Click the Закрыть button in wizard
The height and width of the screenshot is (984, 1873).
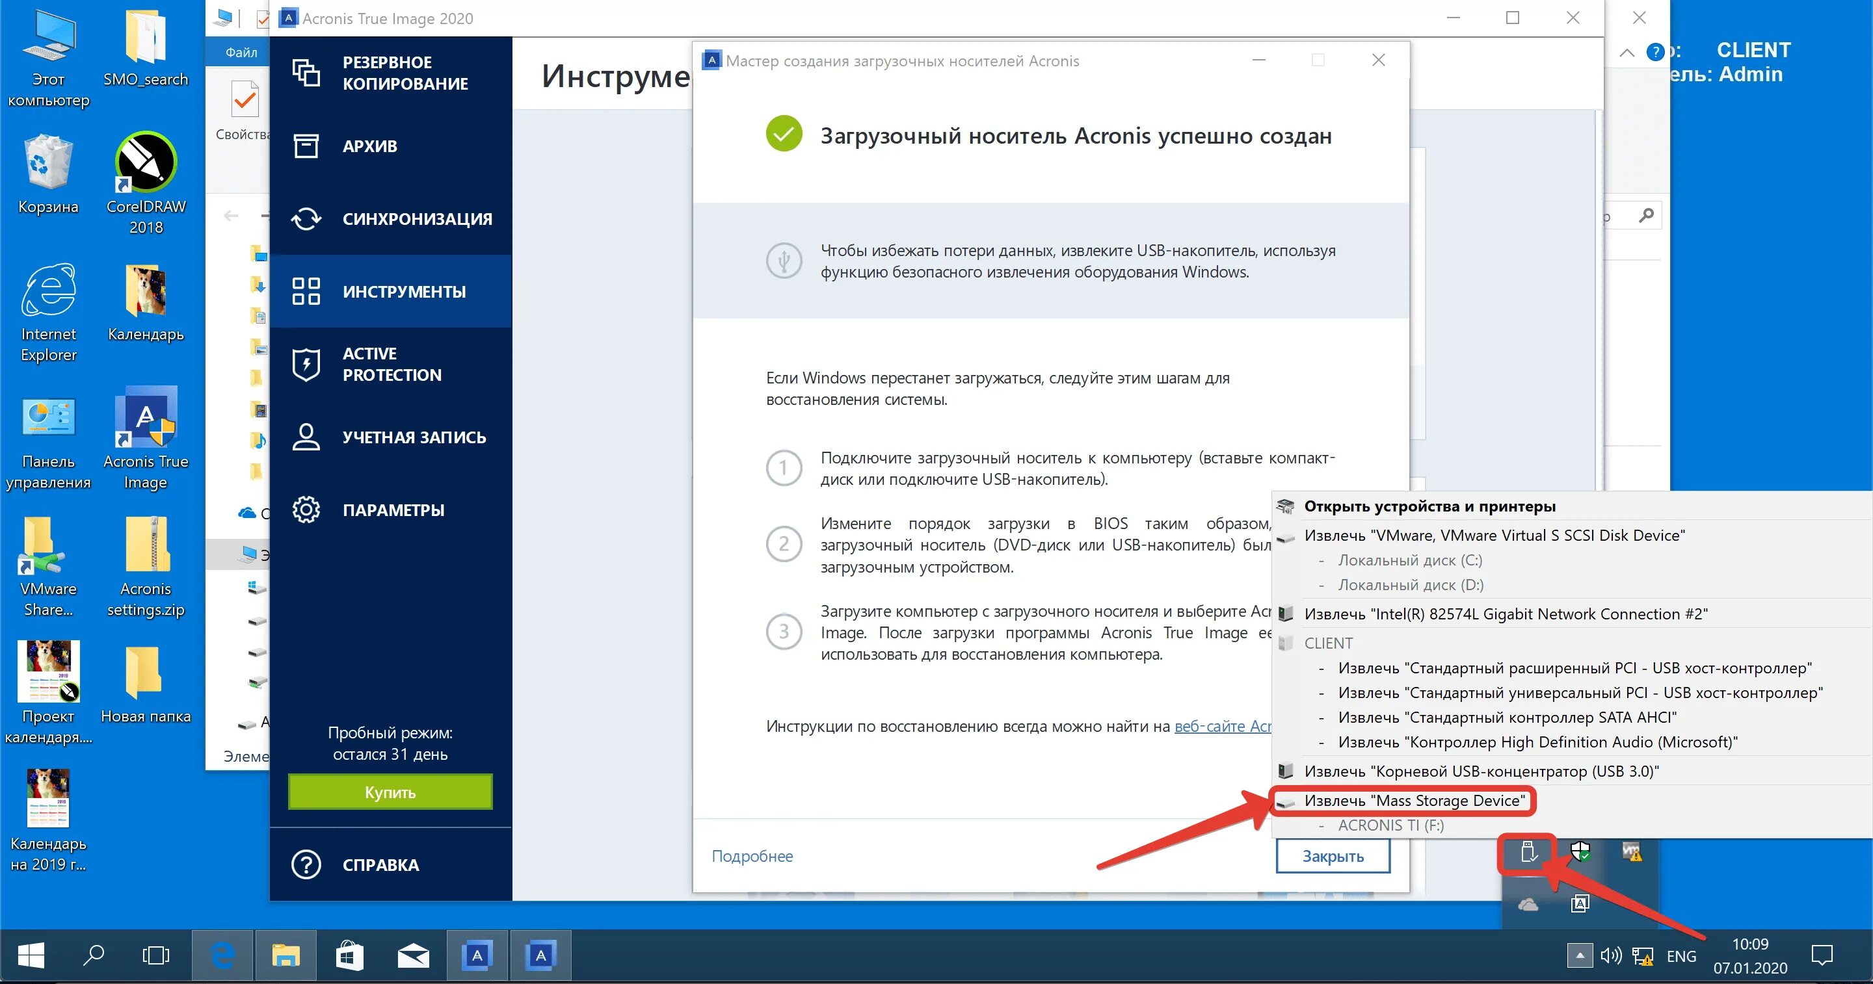pos(1333,855)
